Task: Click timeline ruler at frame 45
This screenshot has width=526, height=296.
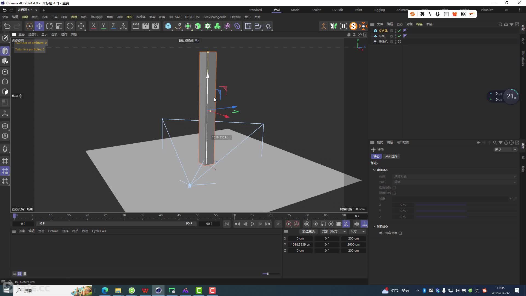Action: click(x=179, y=215)
